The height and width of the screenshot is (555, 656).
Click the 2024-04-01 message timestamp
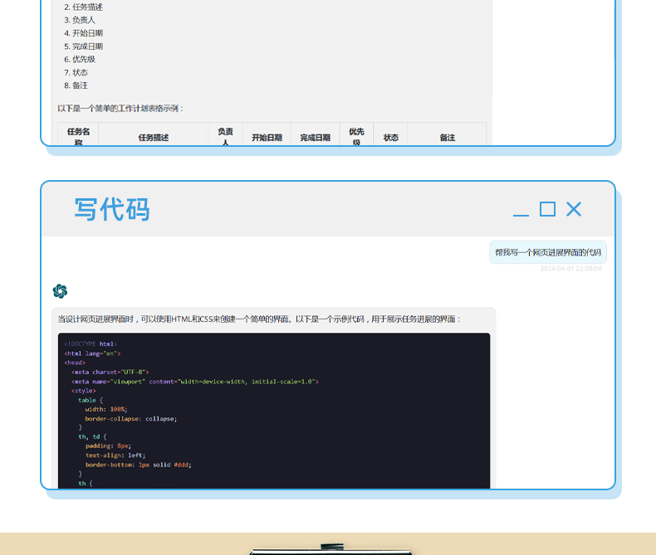[x=570, y=269]
